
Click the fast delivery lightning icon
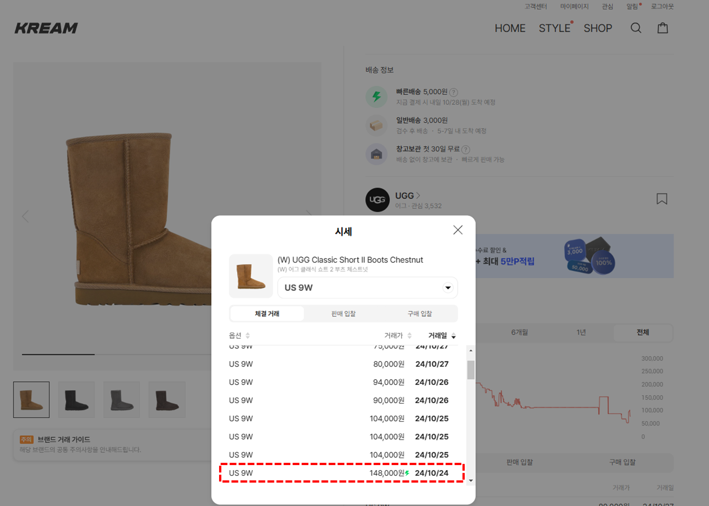click(377, 96)
